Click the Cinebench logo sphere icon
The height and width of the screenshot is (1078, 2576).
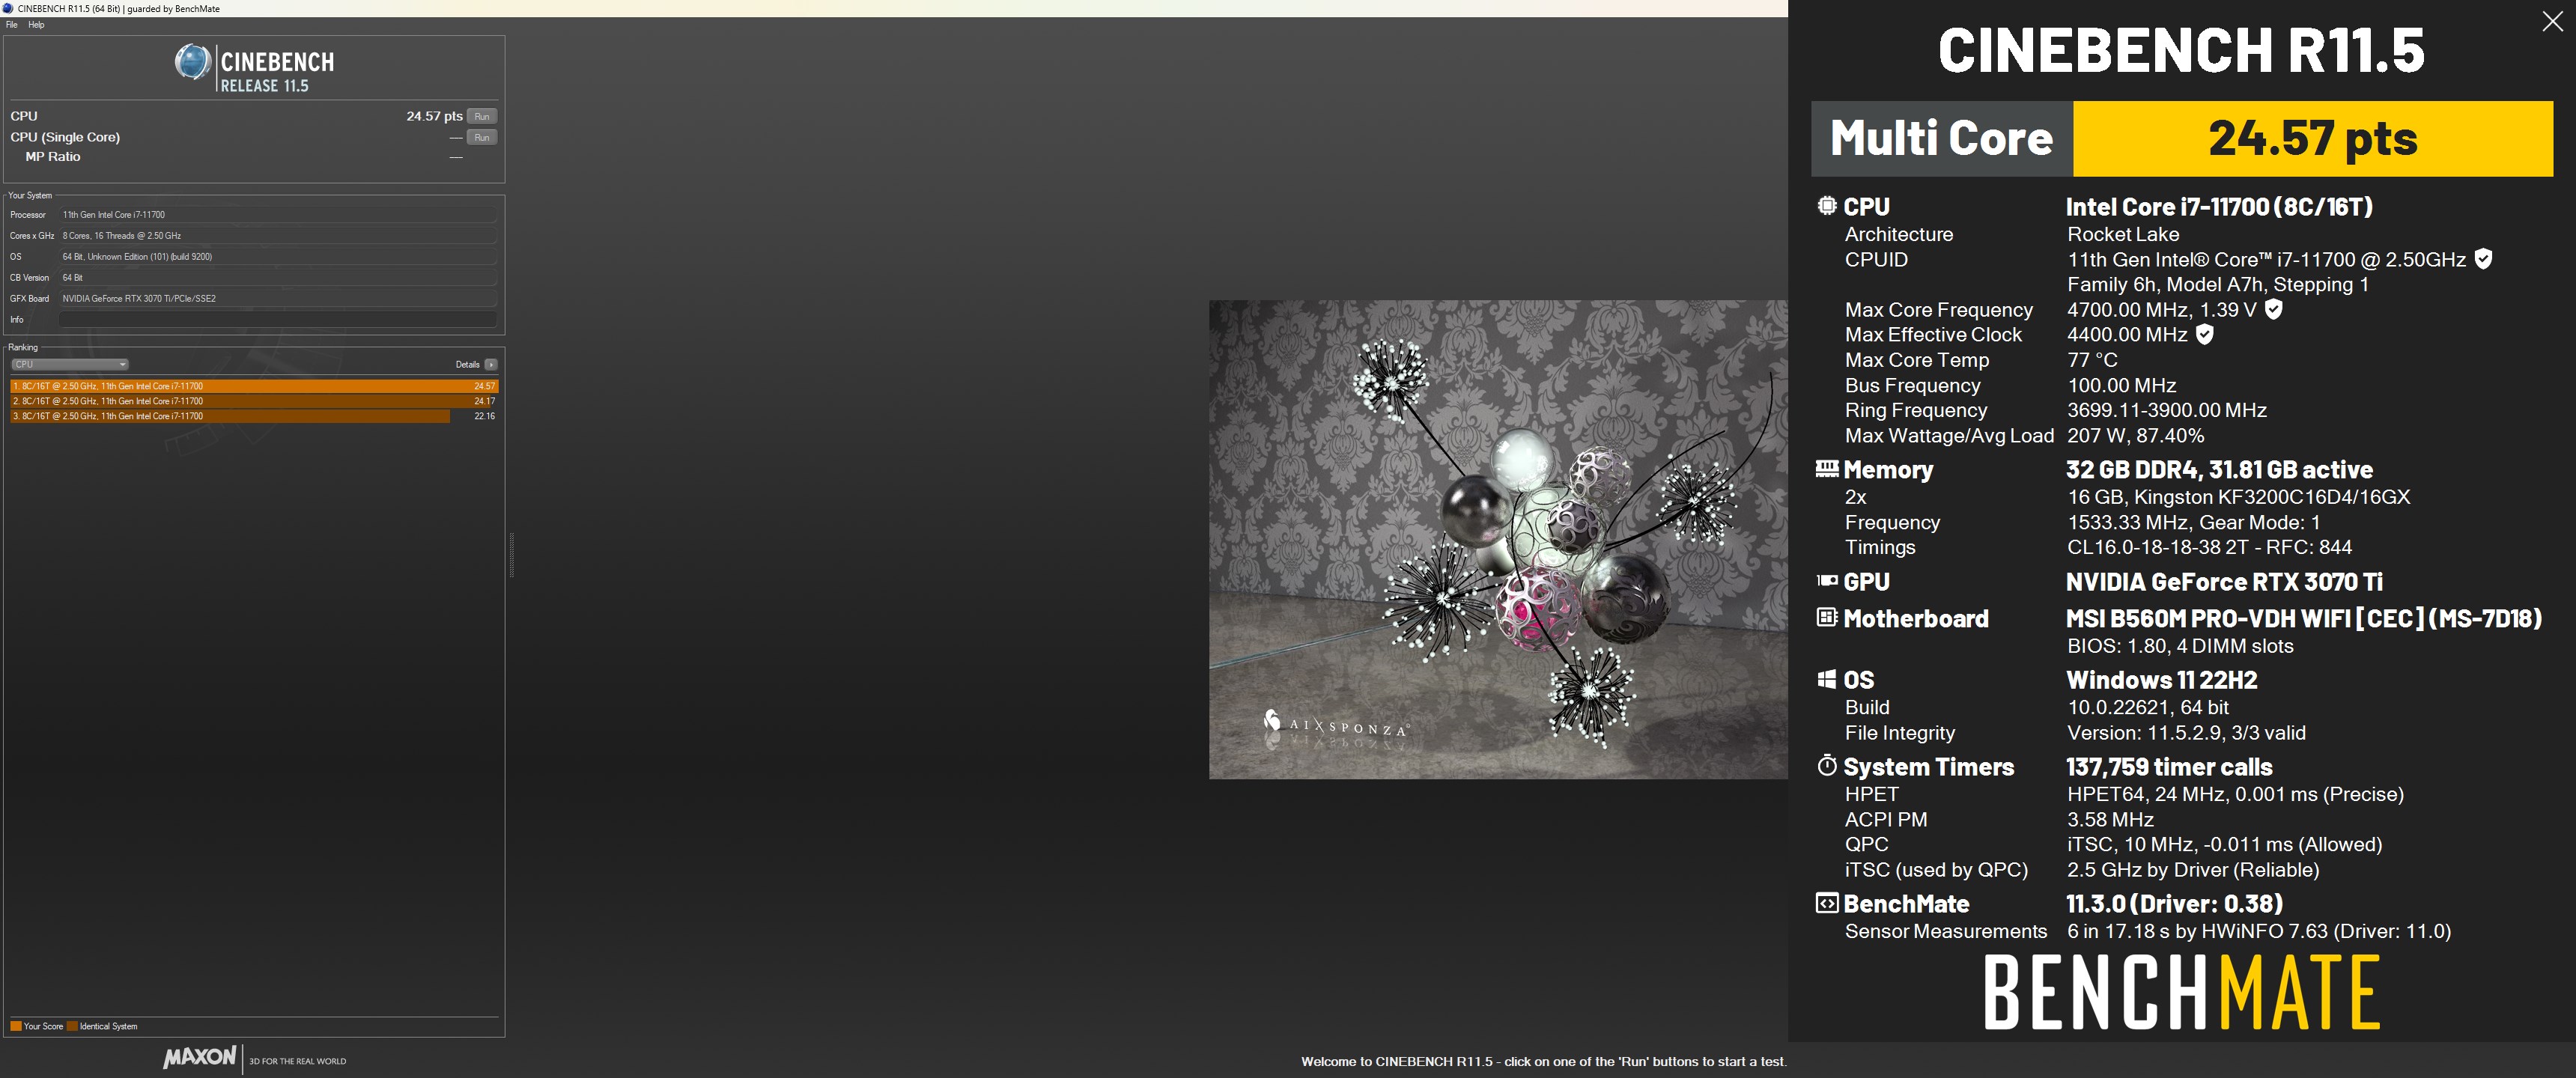[192, 62]
